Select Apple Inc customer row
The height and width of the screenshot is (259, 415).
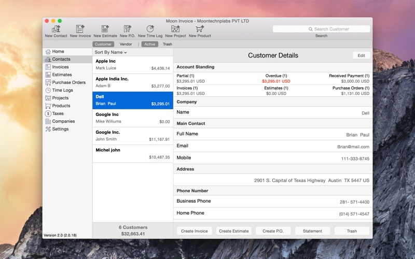(x=133, y=65)
